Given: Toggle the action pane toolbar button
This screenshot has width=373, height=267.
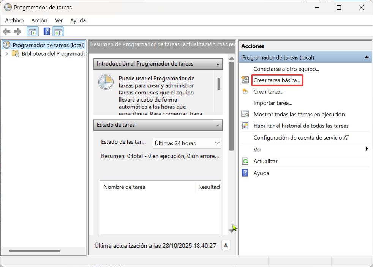Looking at the screenshot, I should pos(58,31).
